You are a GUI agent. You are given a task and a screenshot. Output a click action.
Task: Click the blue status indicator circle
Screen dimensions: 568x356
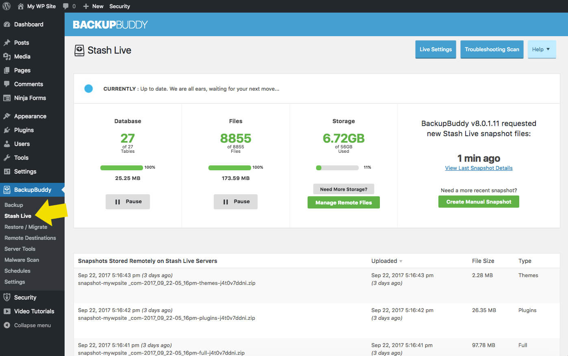click(x=89, y=89)
